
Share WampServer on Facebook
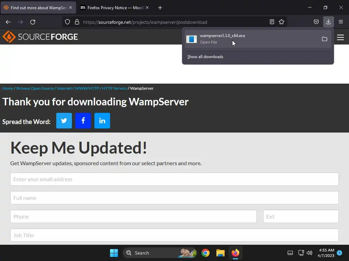(x=83, y=121)
